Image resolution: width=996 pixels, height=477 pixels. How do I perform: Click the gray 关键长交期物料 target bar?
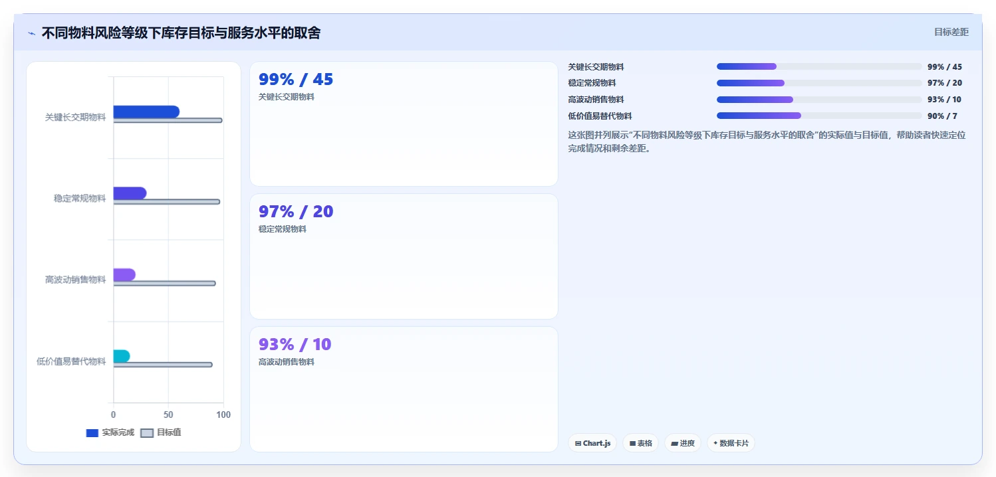click(x=168, y=120)
